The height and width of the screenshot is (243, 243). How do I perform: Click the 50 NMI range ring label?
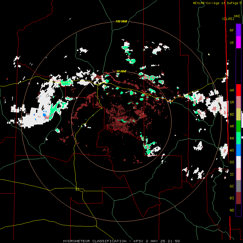[121, 71]
